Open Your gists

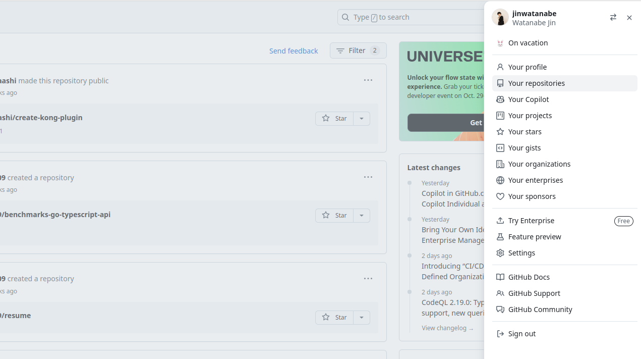pyautogui.click(x=565, y=148)
